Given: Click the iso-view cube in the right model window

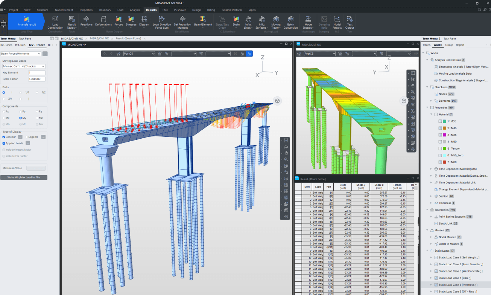Looking at the screenshot, I should click(x=404, y=101).
